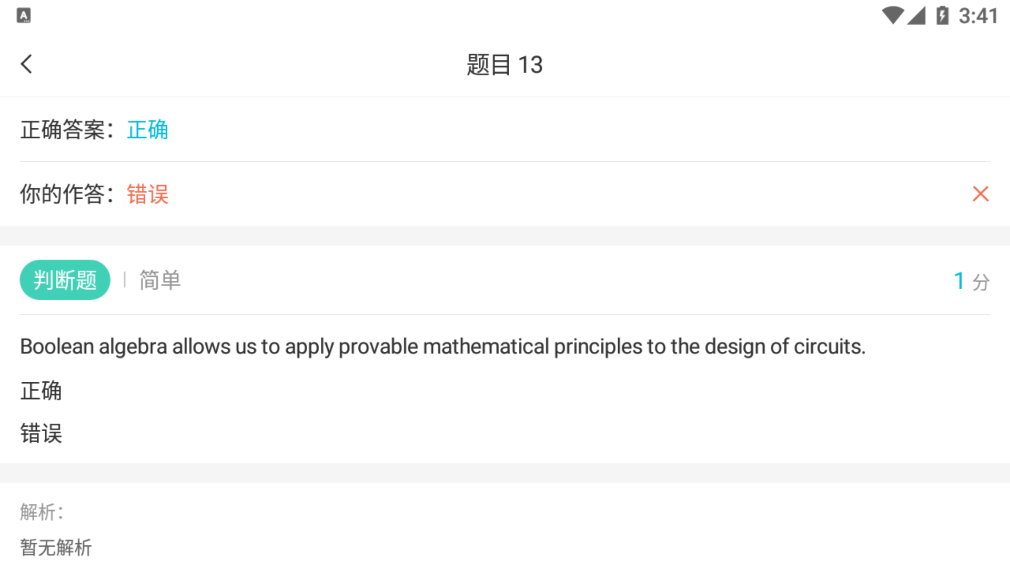Tap the back arrow icon
Image resolution: width=1010 pixels, height=570 pixels.
(x=26, y=64)
